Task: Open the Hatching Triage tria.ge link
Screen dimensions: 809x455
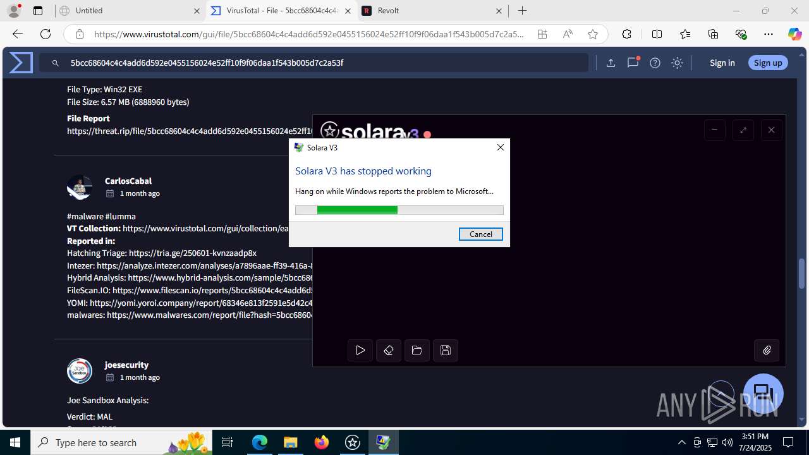Action: click(x=193, y=253)
